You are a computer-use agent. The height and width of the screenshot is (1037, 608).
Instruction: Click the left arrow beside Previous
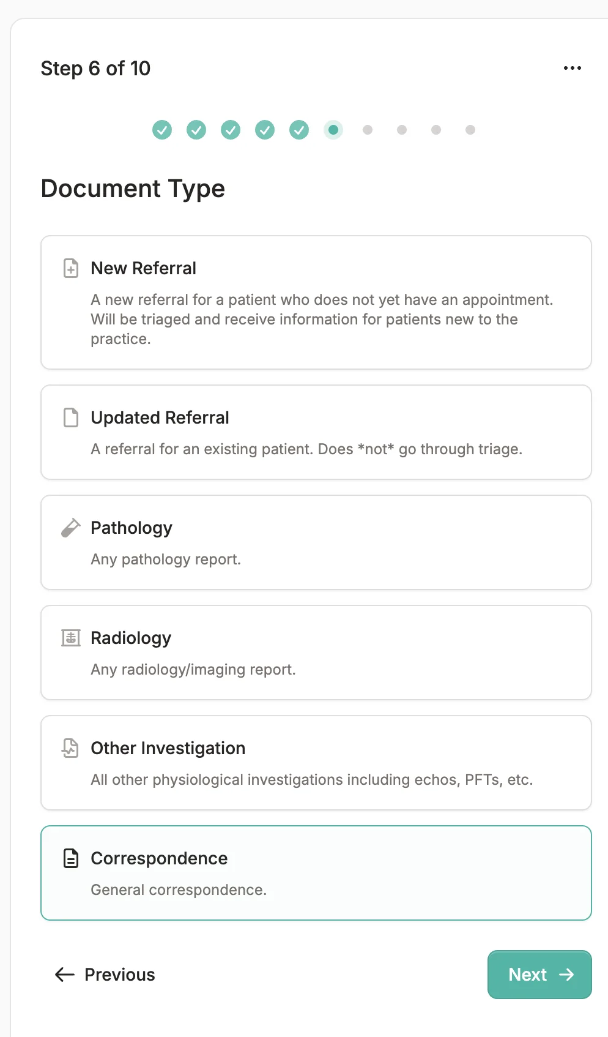[x=65, y=975]
